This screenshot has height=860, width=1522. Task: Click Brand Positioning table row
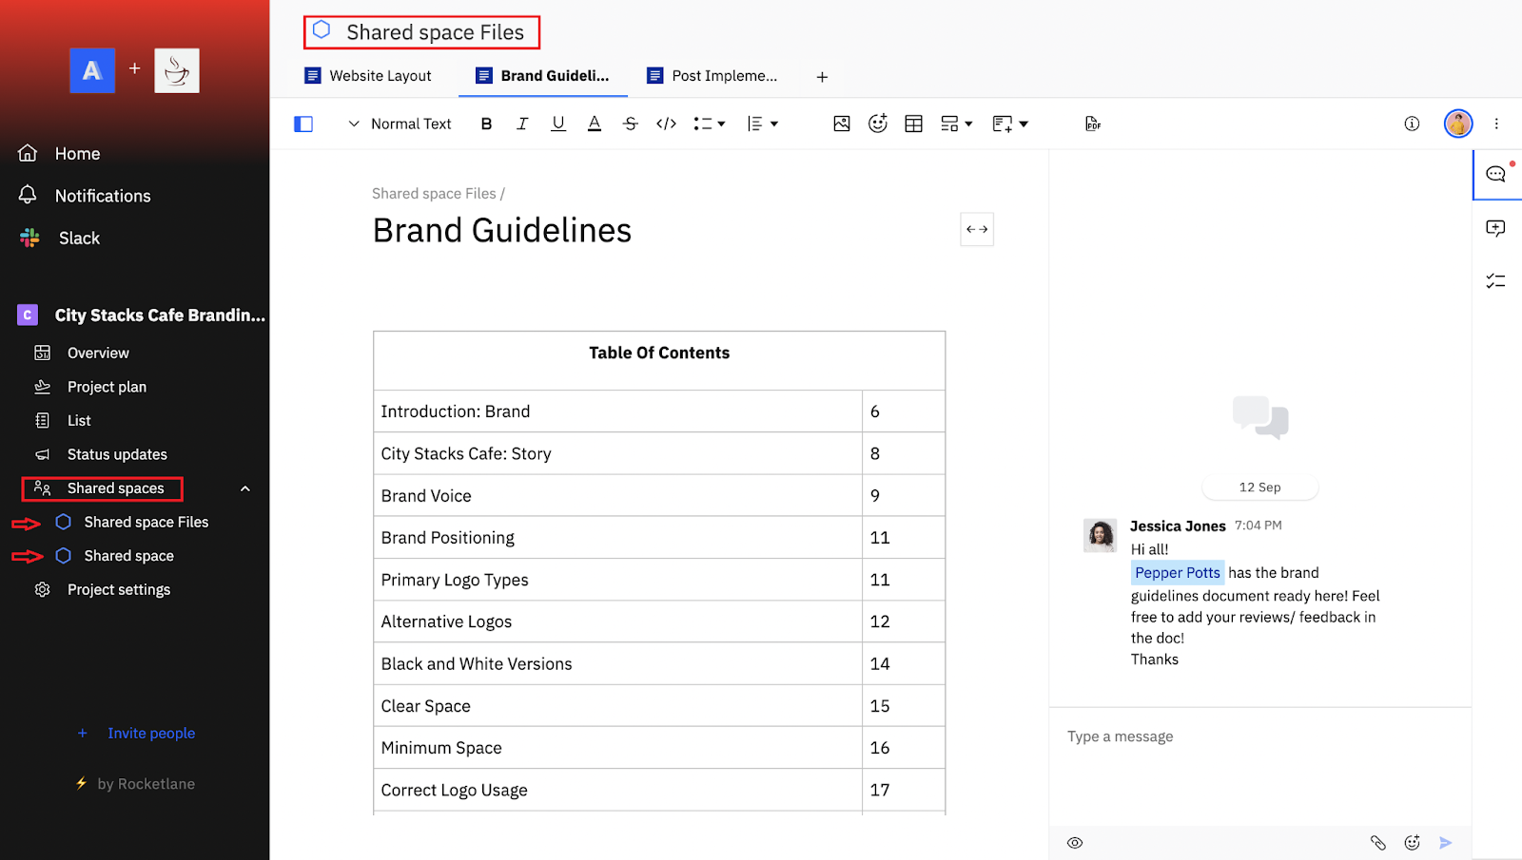point(659,538)
